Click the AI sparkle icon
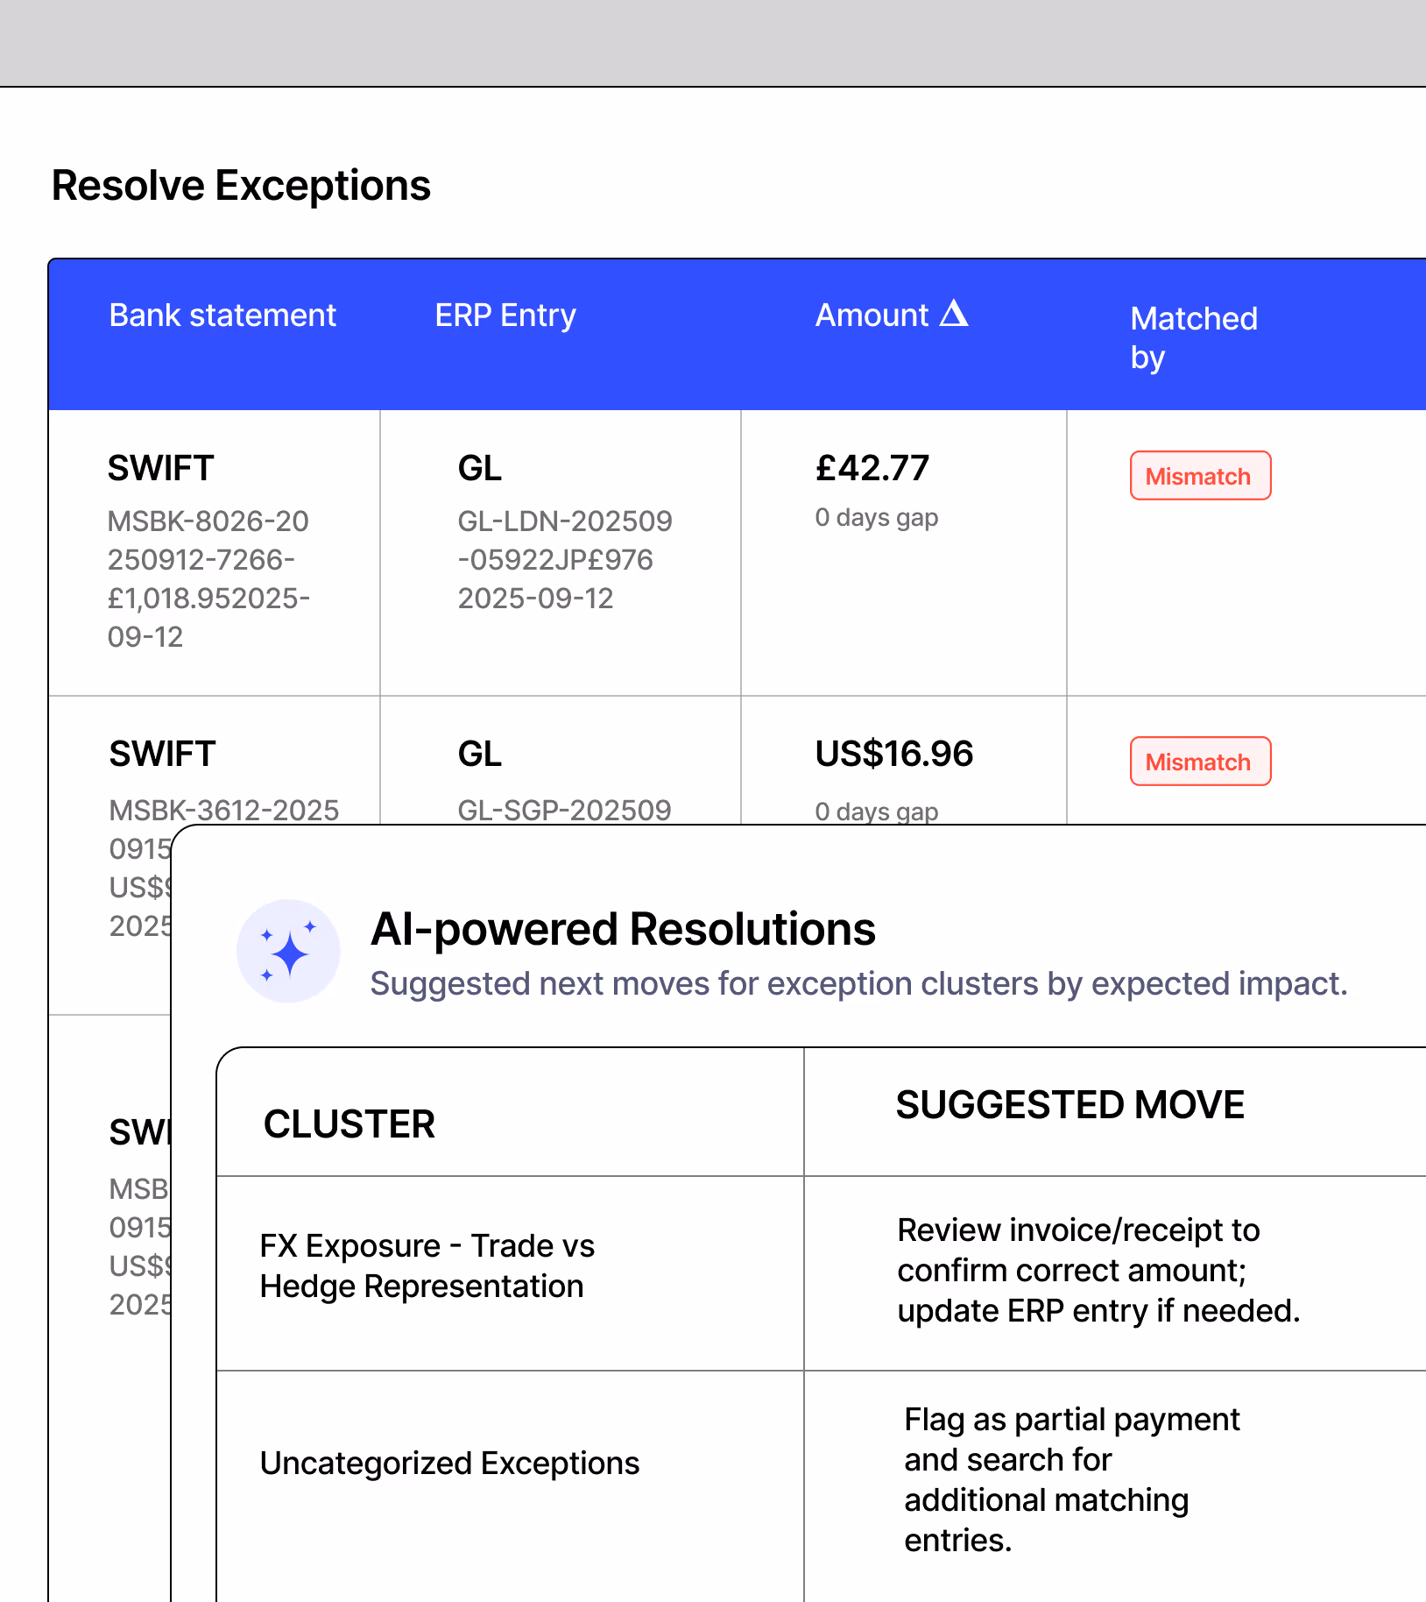Image resolution: width=1426 pixels, height=1602 pixels. (x=288, y=951)
